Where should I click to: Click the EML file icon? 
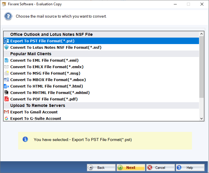click(6, 60)
